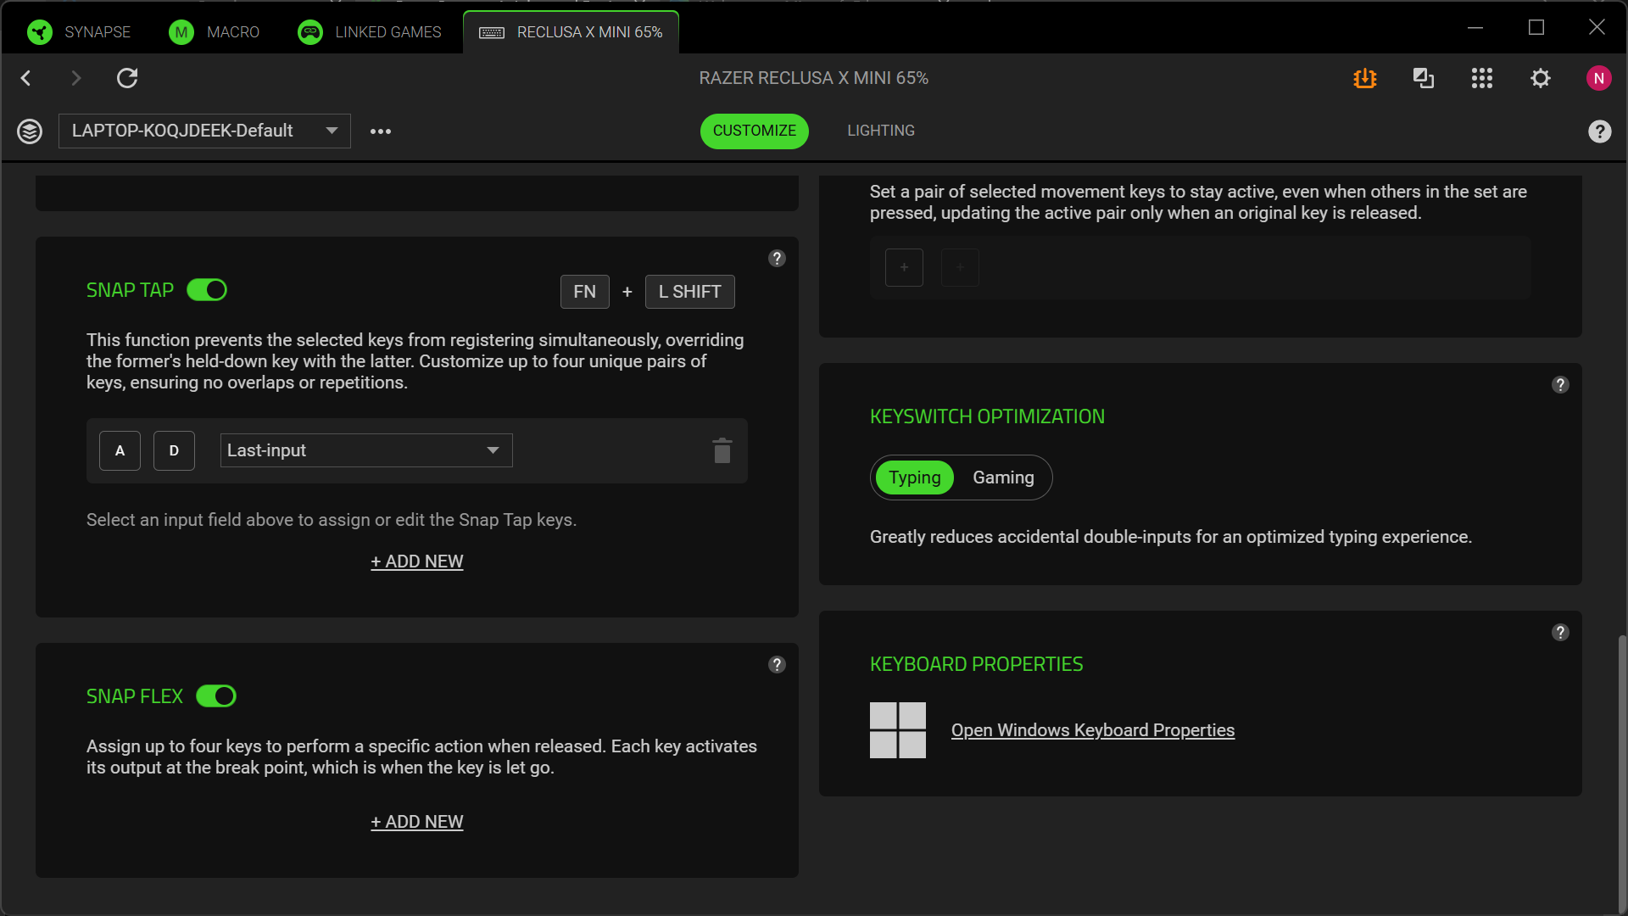Image resolution: width=1628 pixels, height=916 pixels.
Task: Select Gaming keyswitch optimization mode
Action: pyautogui.click(x=1004, y=478)
